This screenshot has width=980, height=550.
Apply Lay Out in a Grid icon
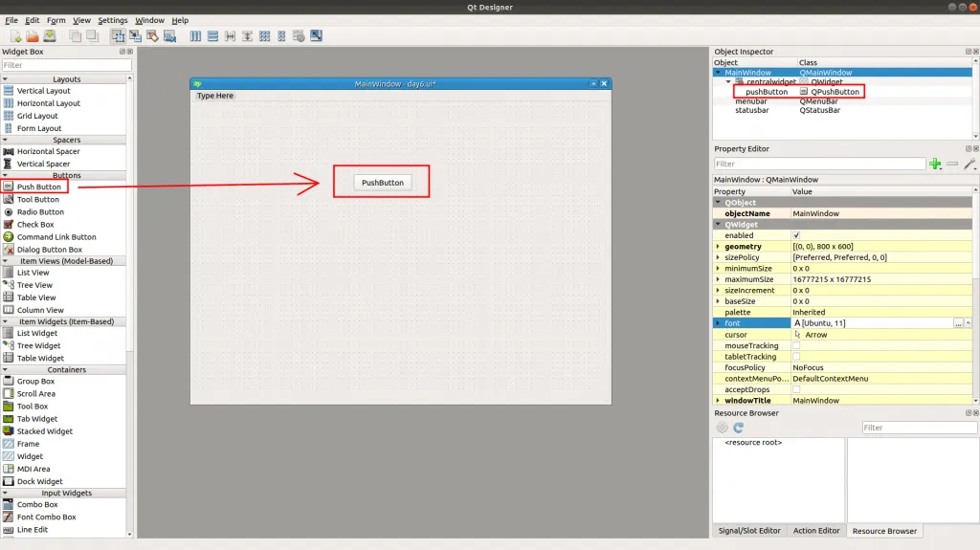(x=264, y=36)
